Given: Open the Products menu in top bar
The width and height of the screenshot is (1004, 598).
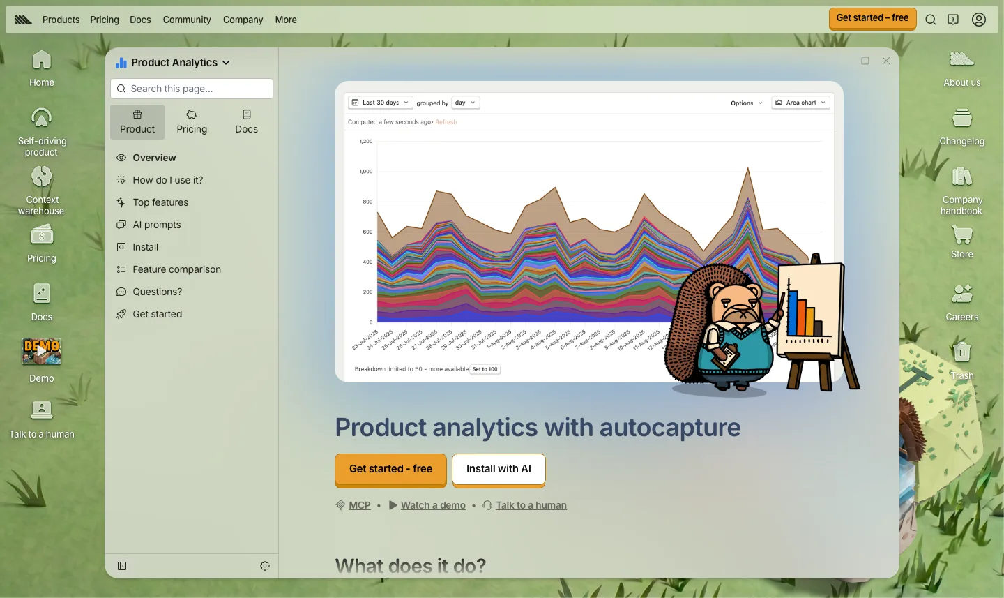Looking at the screenshot, I should [61, 20].
